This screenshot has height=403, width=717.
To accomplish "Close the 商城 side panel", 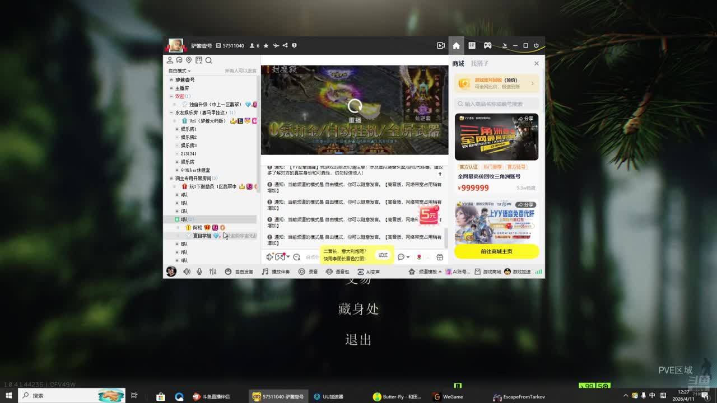I will coord(537,64).
